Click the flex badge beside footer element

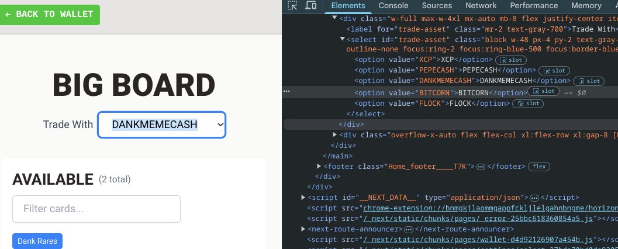tap(539, 167)
